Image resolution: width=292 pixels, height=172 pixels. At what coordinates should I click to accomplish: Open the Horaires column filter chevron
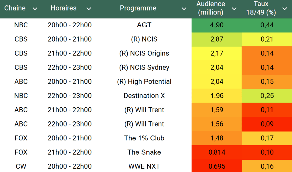(x=89, y=9)
